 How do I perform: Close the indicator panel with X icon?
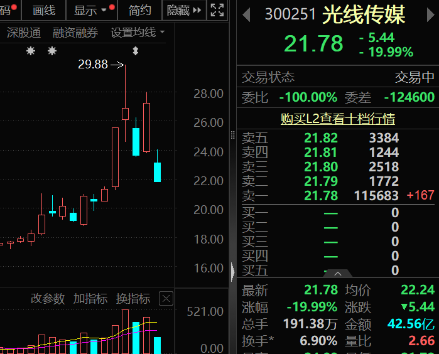pos(166,299)
